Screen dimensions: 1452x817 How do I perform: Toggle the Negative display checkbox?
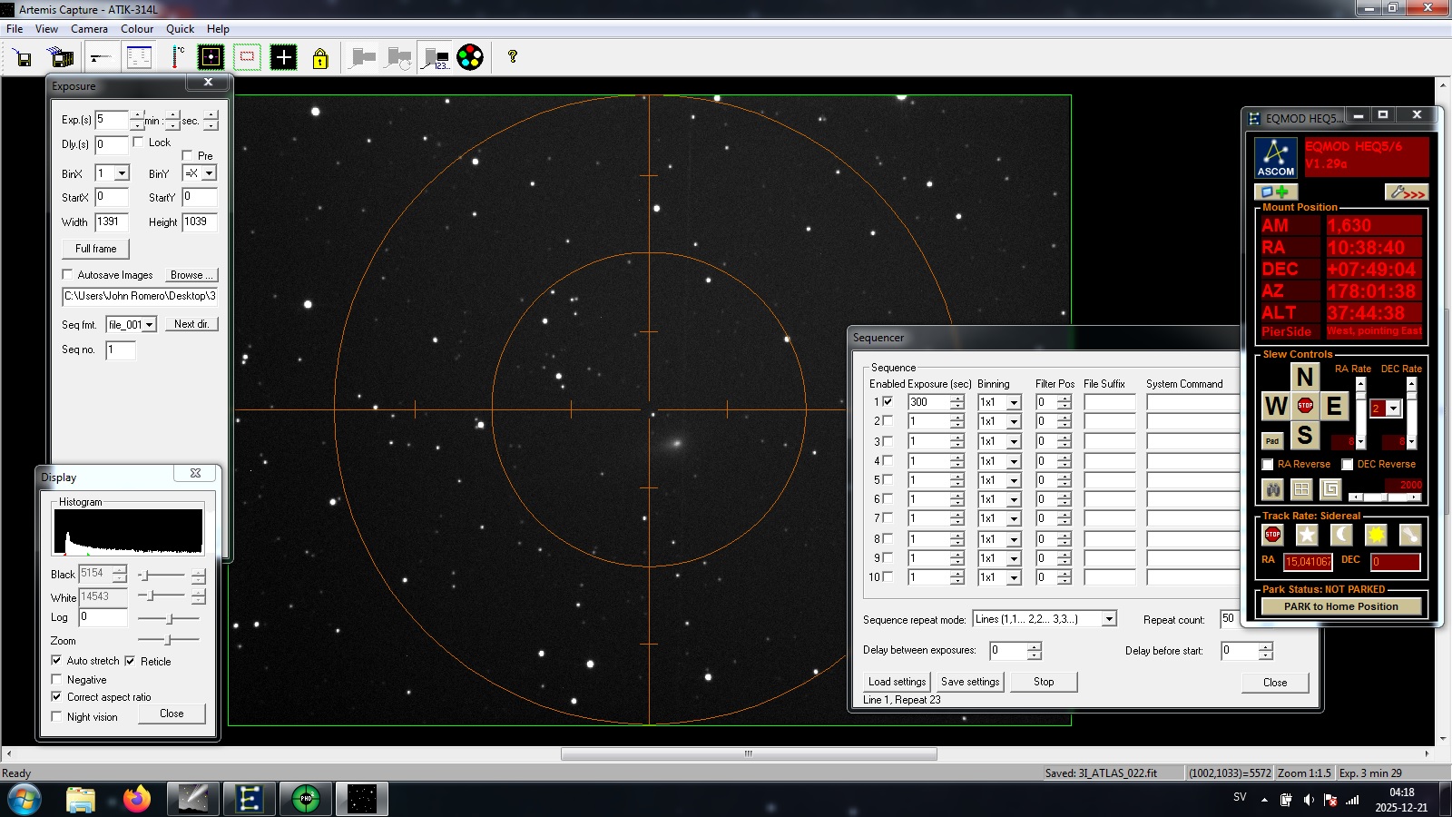(57, 680)
